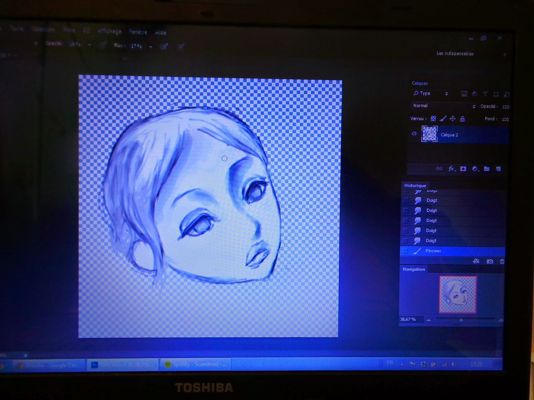Screen dimensions: 534x400
Task: Open the Normal blend mode dropdown
Action: point(444,106)
